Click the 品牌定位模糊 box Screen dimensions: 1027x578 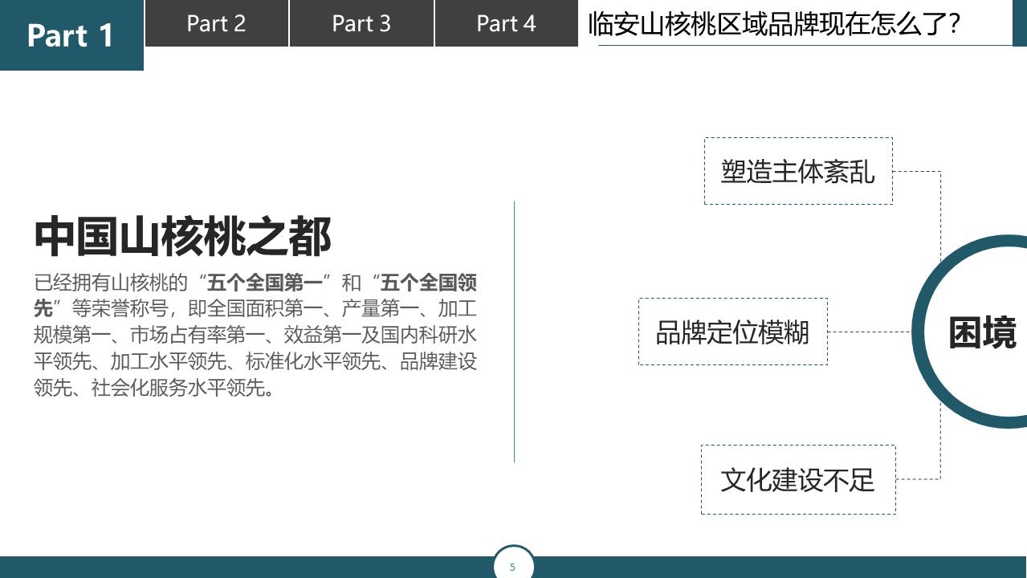pyautogui.click(x=733, y=332)
